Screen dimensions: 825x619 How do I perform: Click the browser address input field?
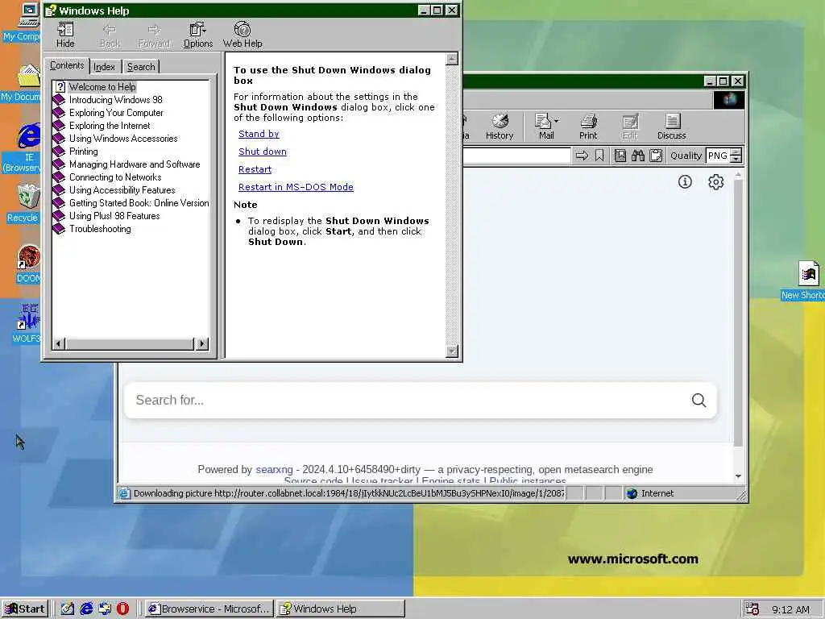(x=516, y=156)
